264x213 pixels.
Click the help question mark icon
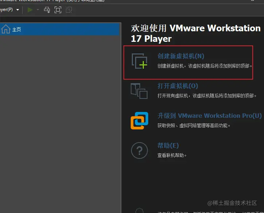[139, 150]
